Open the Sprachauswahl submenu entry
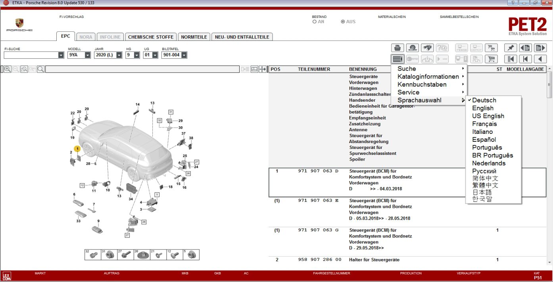The width and height of the screenshot is (553, 282). point(429,100)
